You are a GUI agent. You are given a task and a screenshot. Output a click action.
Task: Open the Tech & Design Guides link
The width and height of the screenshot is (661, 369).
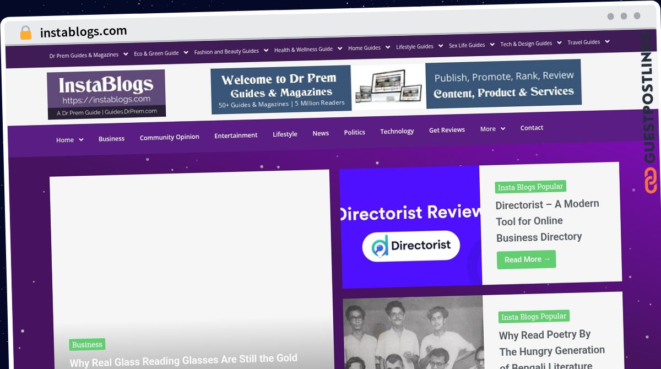(526, 44)
